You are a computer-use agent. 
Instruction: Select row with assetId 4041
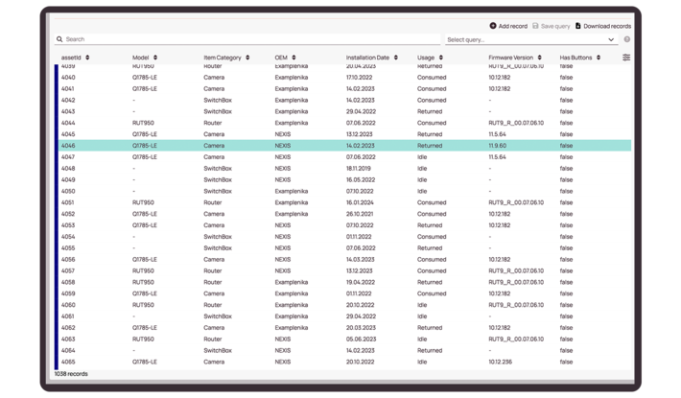click(345, 88)
